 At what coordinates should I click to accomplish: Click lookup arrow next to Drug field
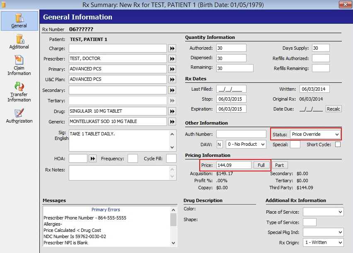pyautogui.click(x=172, y=111)
